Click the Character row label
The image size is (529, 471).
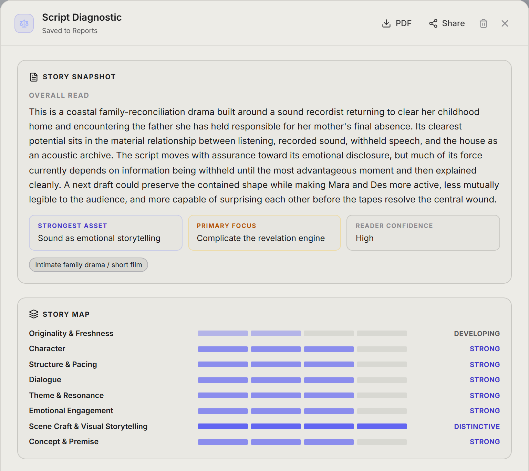pos(47,348)
